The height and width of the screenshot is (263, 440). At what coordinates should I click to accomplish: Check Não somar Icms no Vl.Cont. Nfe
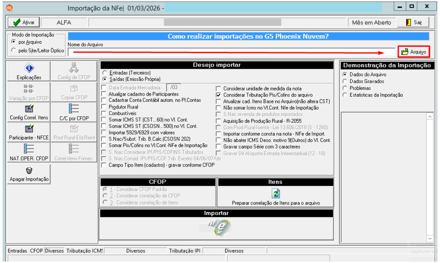(x=218, y=108)
